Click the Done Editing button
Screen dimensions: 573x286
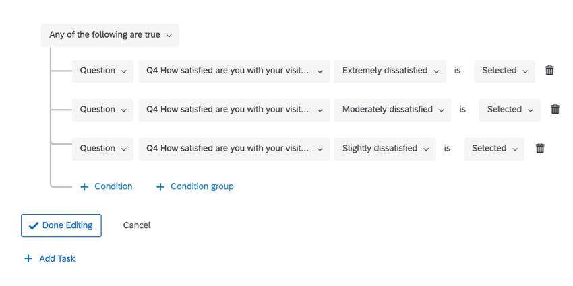pyautogui.click(x=61, y=225)
